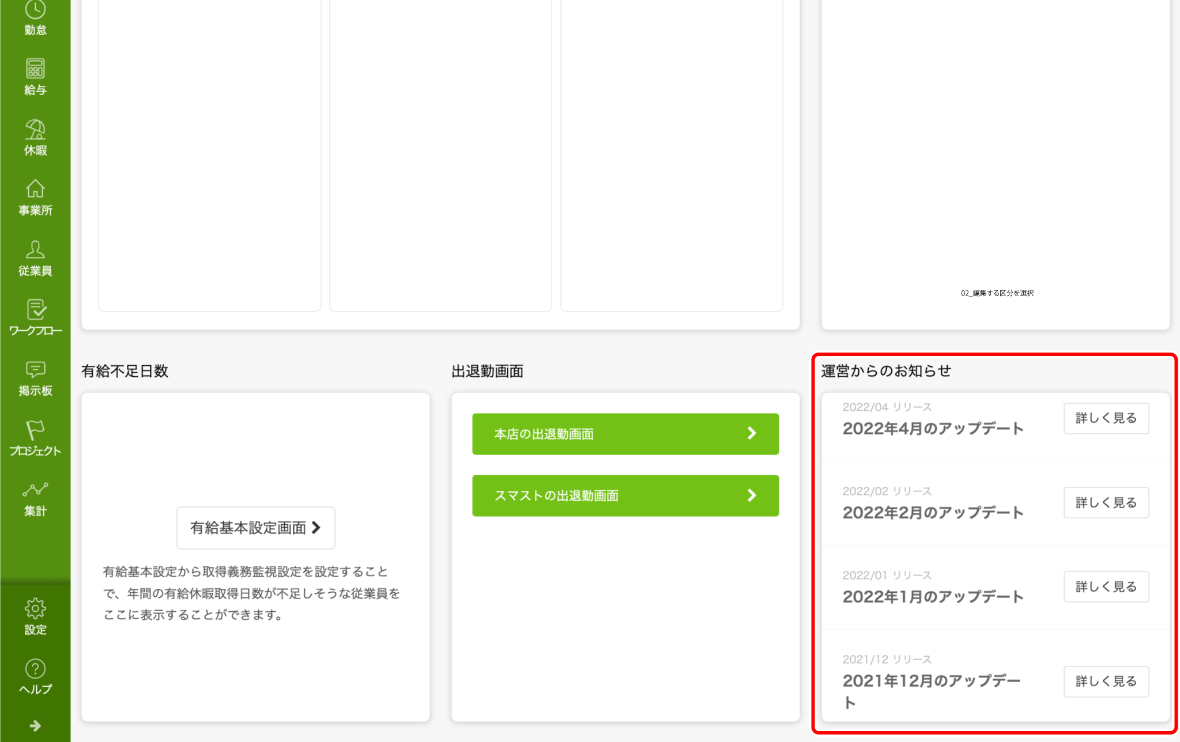Collapse the sidebar using the arrow icon
1180x742 pixels.
tap(35, 725)
